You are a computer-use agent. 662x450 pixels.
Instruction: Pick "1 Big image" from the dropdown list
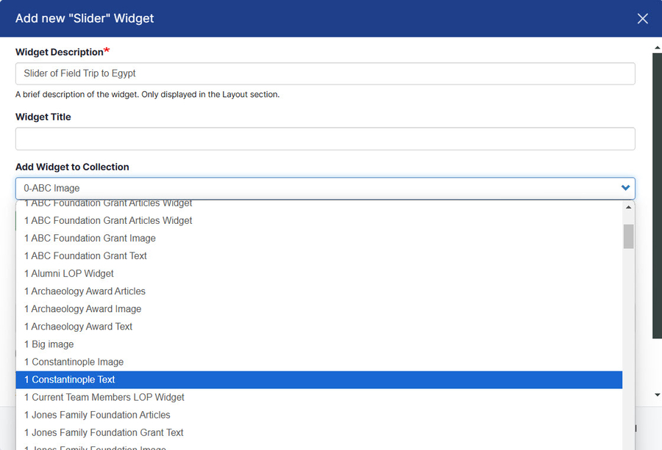tap(49, 344)
